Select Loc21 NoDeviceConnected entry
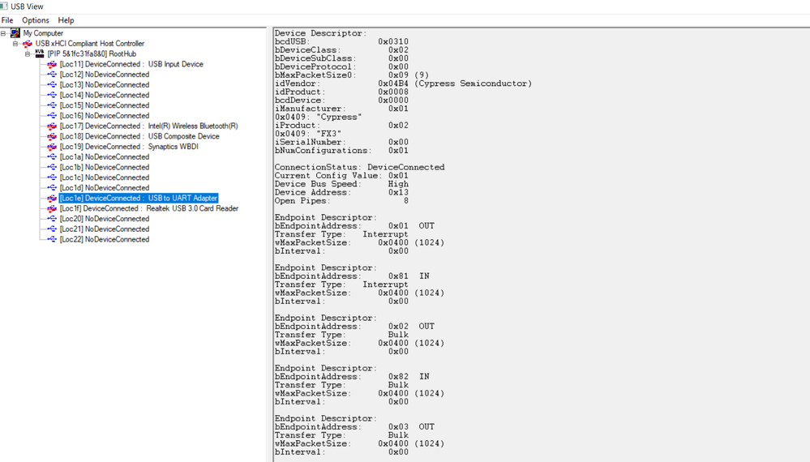The image size is (810, 462). (x=105, y=229)
